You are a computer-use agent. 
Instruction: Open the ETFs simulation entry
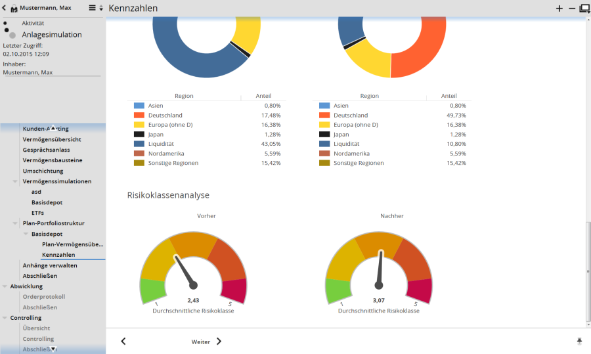(x=39, y=213)
